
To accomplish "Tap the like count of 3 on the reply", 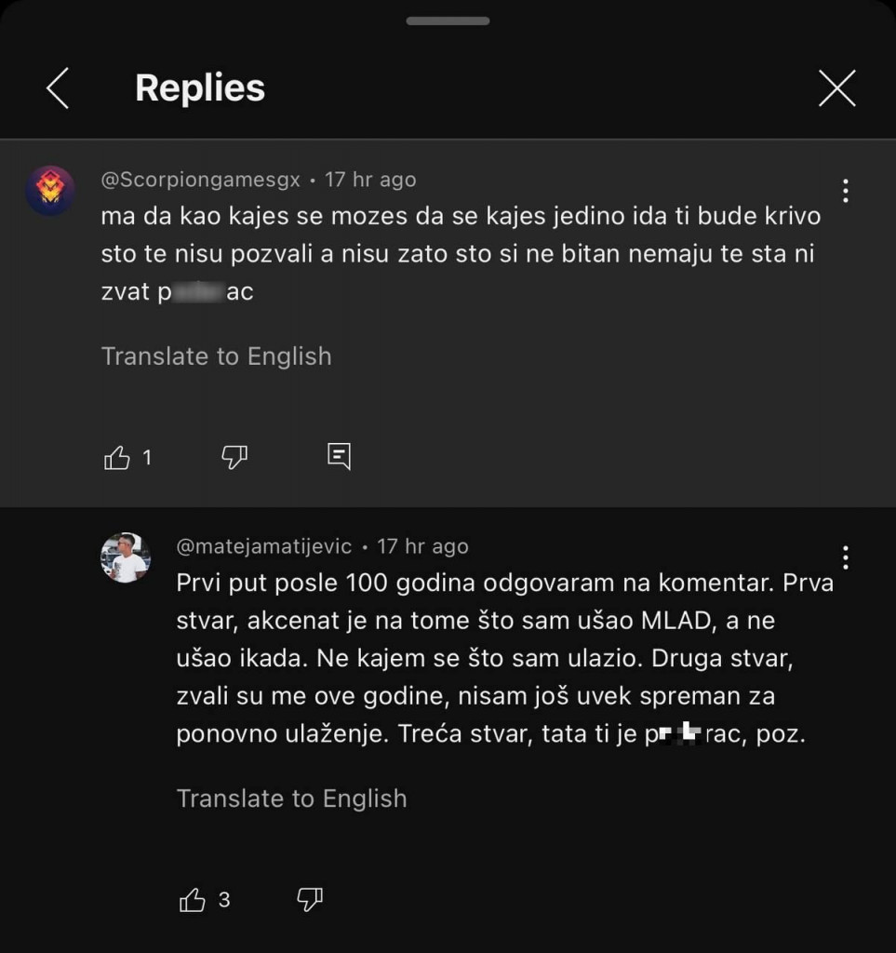I will click(x=222, y=898).
